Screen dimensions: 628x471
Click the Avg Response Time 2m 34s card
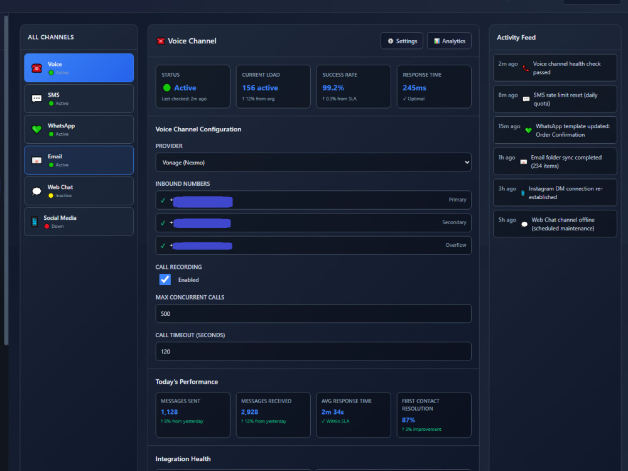tap(354, 415)
